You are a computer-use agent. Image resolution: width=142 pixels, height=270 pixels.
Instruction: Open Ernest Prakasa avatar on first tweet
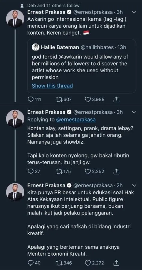pyautogui.click(x=15, y=18)
